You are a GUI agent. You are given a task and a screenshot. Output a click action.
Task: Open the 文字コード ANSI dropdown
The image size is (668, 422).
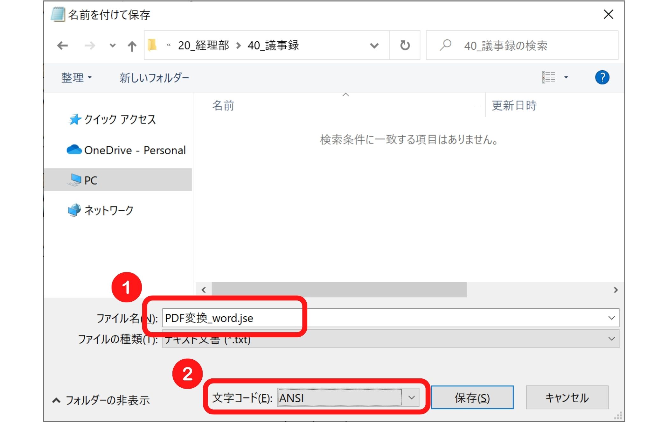click(348, 397)
